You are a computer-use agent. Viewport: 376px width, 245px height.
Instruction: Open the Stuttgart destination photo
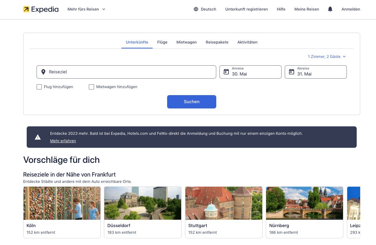224,203
